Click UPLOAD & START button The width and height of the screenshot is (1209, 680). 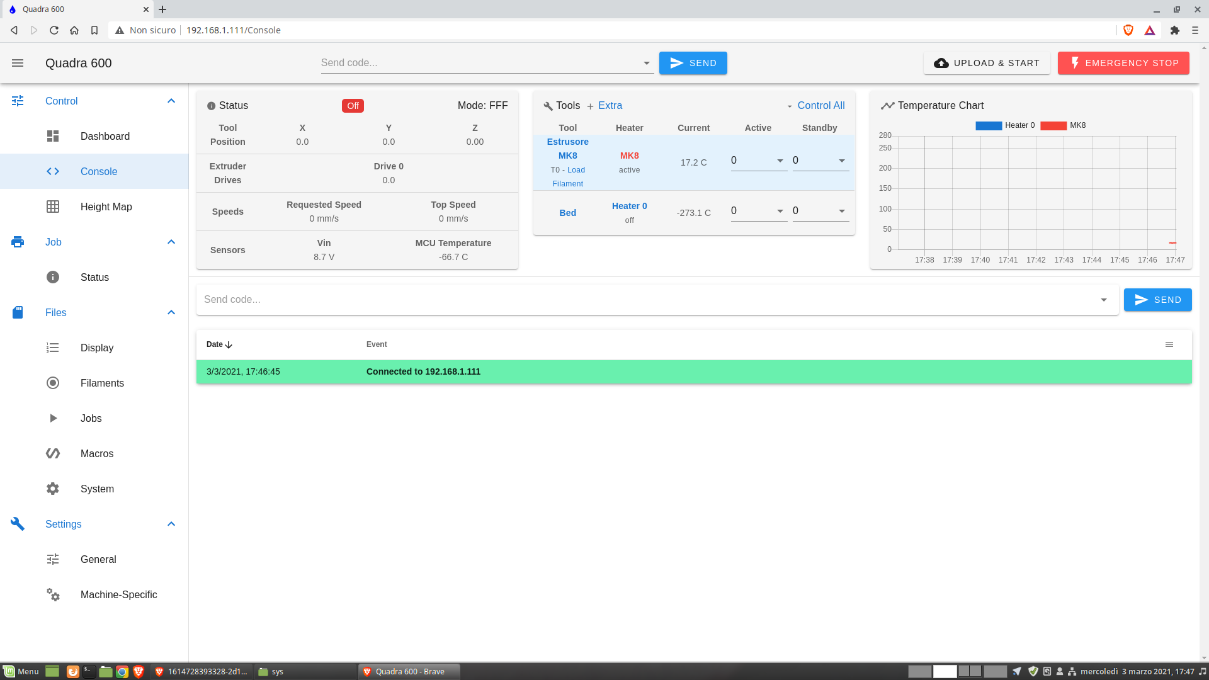987,63
